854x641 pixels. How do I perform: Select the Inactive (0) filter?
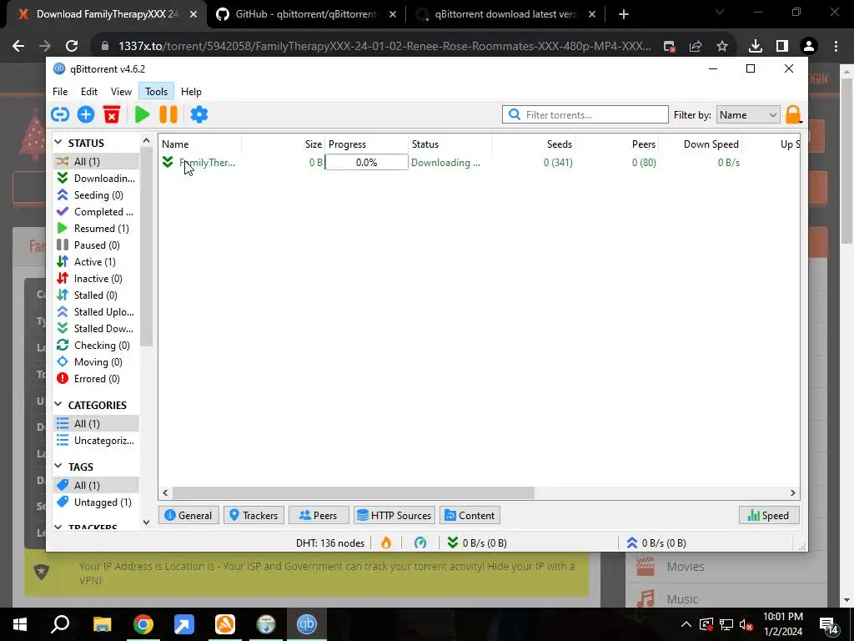(97, 279)
